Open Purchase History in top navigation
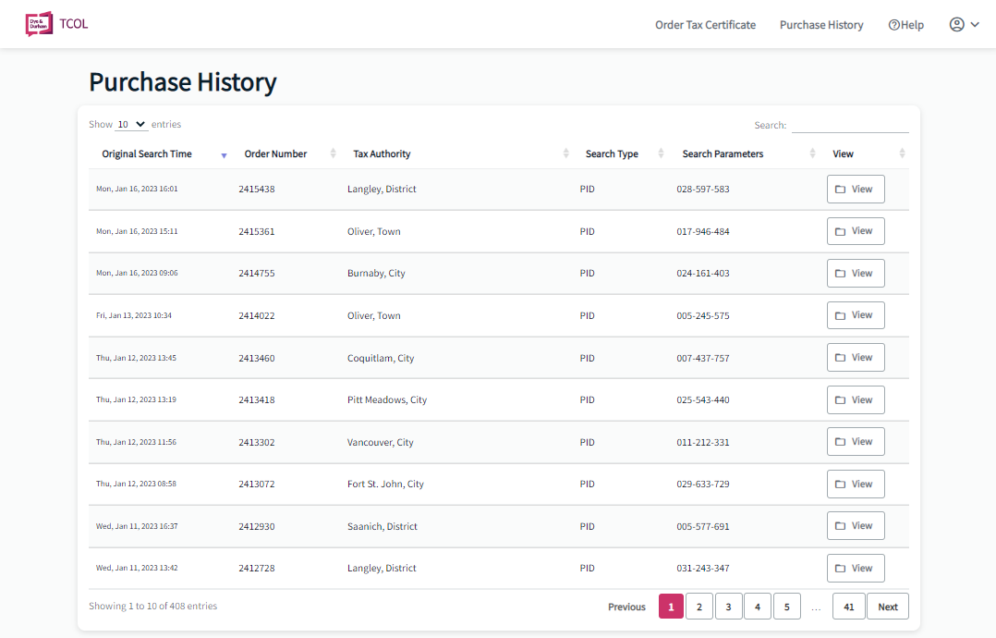Viewport: 996px width, 638px height. [821, 25]
